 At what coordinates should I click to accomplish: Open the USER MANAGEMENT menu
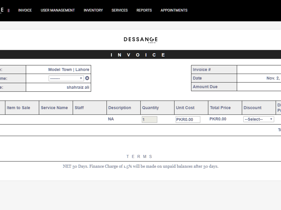tap(58, 10)
